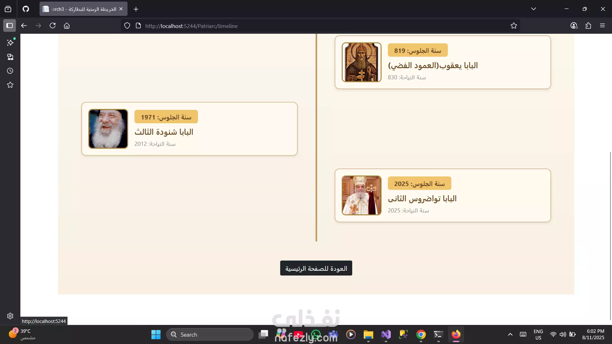
Task: Click العودة للصفحة الرئيسية button
Action: coord(316,268)
